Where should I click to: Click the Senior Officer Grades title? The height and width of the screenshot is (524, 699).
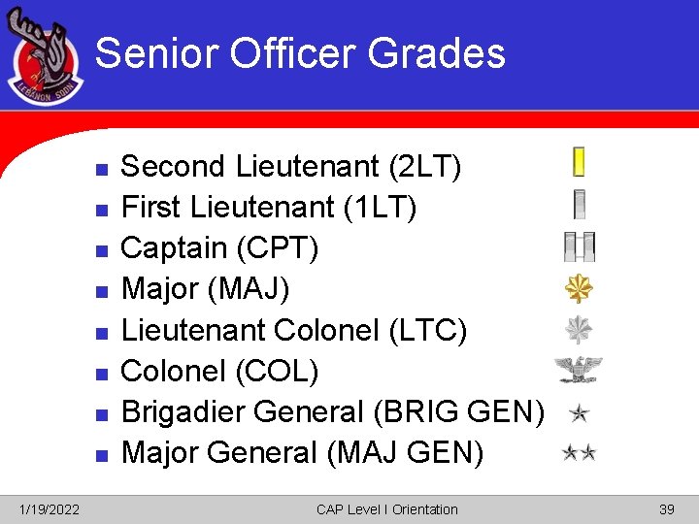pyautogui.click(x=300, y=53)
